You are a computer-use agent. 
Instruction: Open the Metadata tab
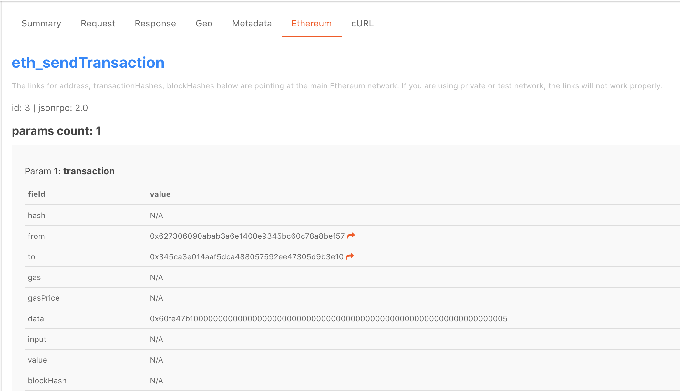(x=252, y=24)
